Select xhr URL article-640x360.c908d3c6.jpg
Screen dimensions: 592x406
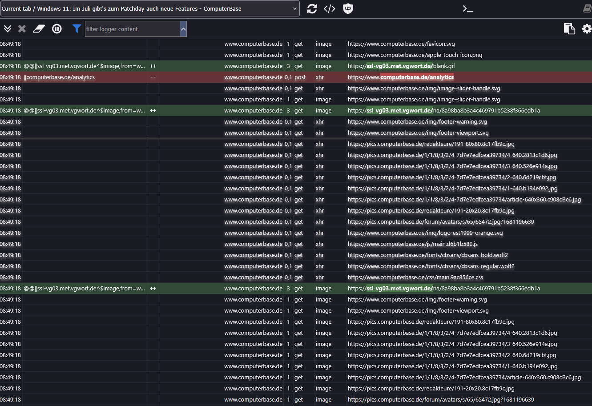(x=464, y=200)
